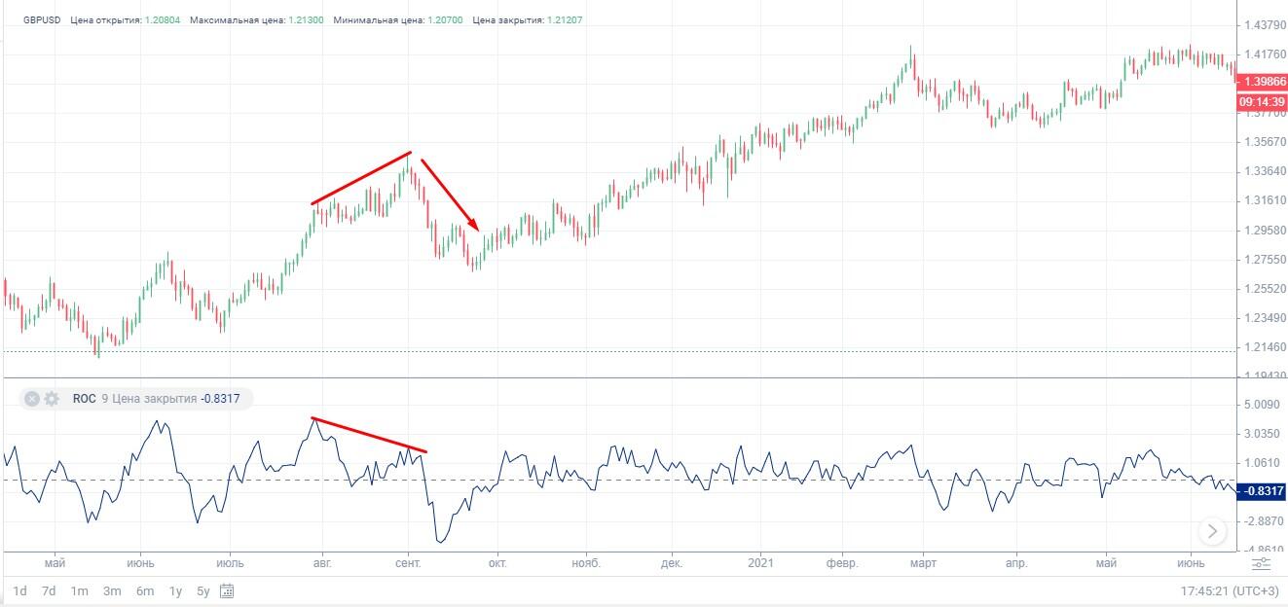The image size is (1288, 607).
Task: Open the timeframe 1y option
Action: [176, 590]
